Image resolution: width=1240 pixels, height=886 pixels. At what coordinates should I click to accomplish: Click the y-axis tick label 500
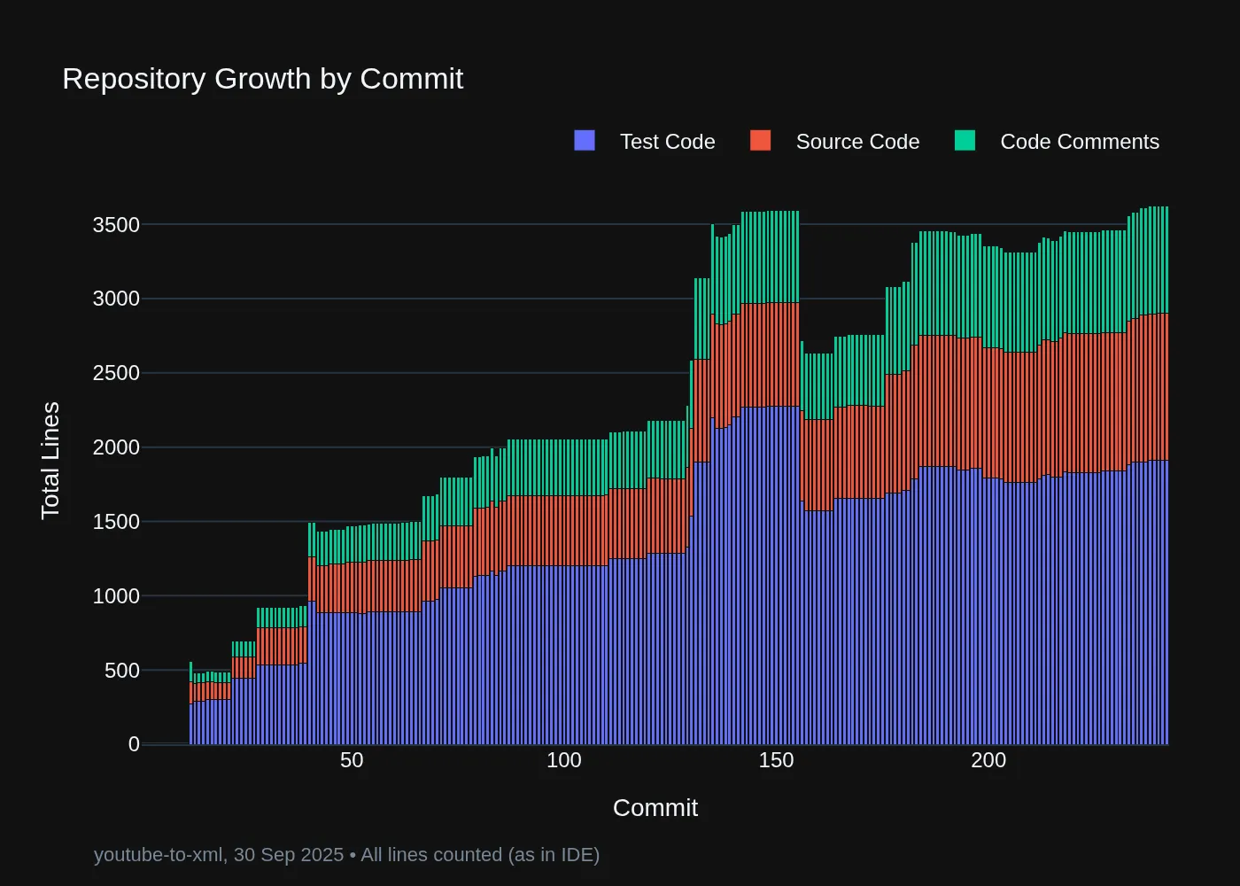(121, 671)
